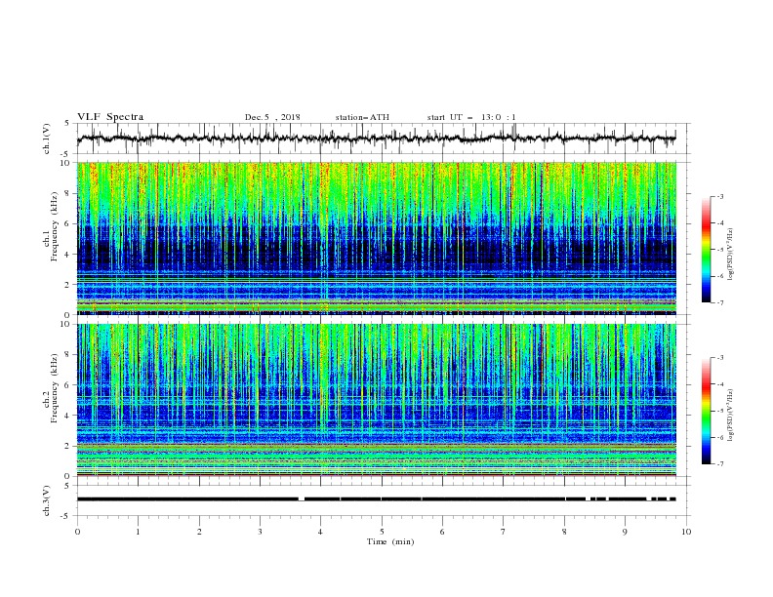Click inside the ch.2 spectrogram panel
The width and height of the screenshot is (773, 597).
[x=376, y=400]
